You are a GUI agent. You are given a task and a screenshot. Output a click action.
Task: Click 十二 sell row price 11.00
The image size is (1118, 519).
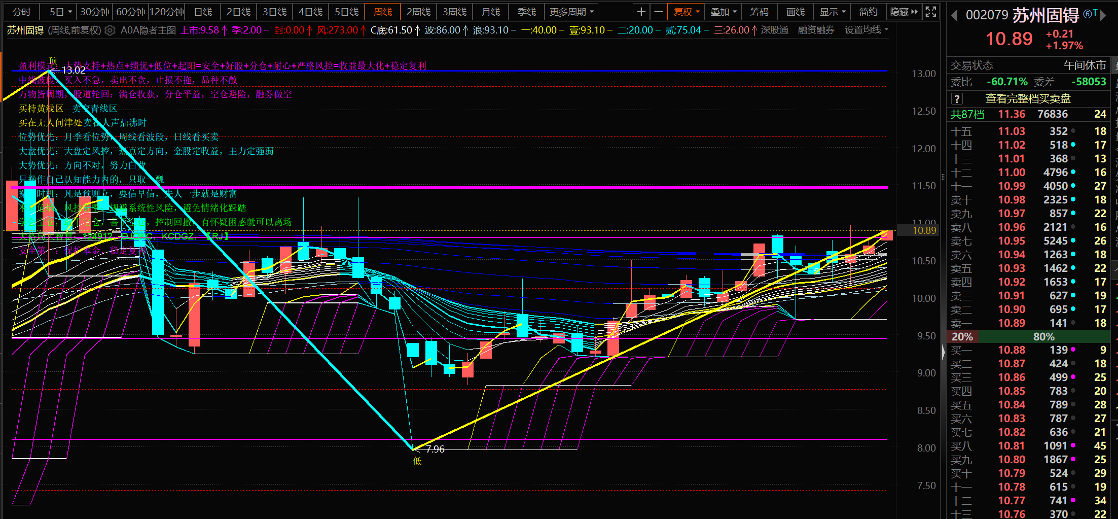click(x=1012, y=172)
